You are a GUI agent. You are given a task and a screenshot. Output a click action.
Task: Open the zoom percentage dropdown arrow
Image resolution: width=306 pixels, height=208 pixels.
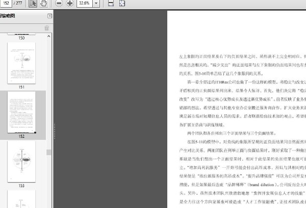click(x=96, y=4)
